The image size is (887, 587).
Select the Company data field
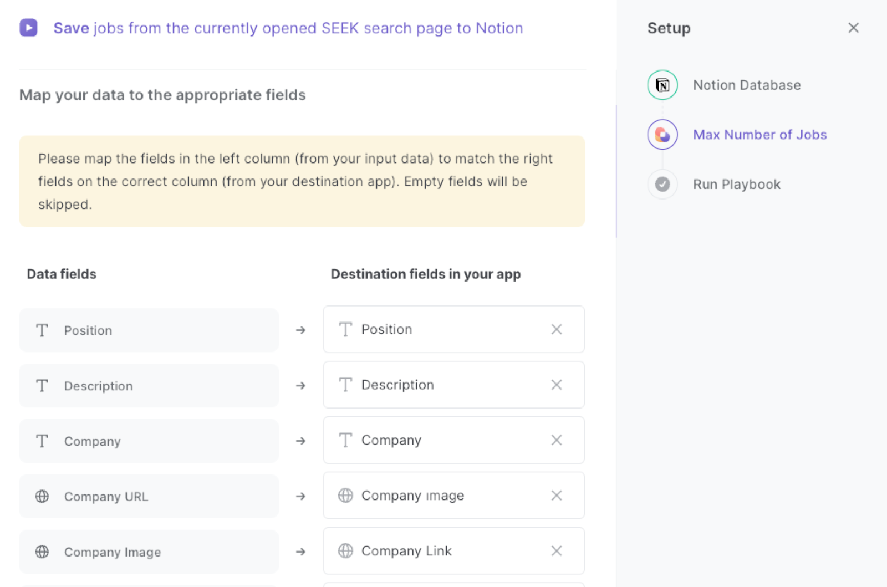click(149, 441)
